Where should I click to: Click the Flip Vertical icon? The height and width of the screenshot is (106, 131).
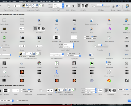(109, 55)
